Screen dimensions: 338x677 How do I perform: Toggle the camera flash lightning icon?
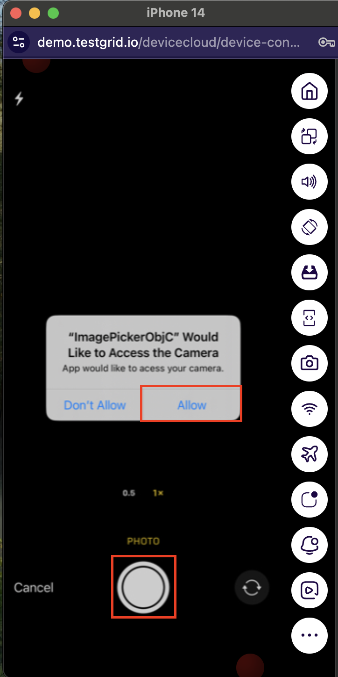[19, 99]
